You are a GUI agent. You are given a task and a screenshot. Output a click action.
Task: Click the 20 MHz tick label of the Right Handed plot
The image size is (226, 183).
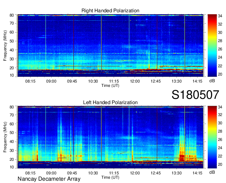coord(12,68)
